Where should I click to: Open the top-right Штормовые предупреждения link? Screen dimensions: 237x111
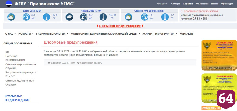pyautogui.click(x=201, y=11)
